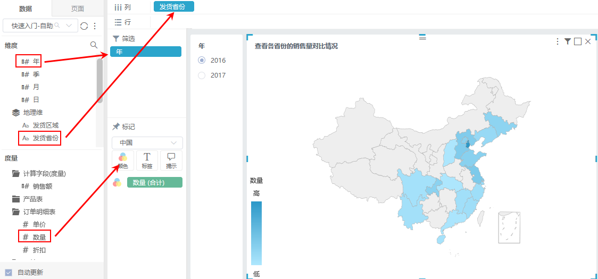This screenshot has width=598, height=279.
Task: Select the 单价 measure
Action: click(x=35, y=224)
